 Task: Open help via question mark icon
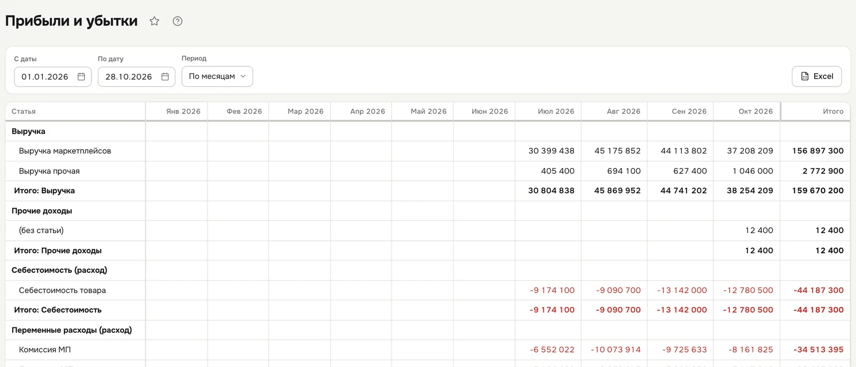(x=178, y=21)
